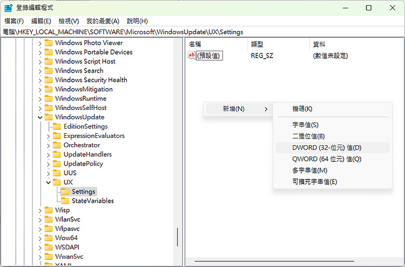Viewport: 405px width, 267px height.
Task: Click the UX folder icon
Action: click(57, 182)
